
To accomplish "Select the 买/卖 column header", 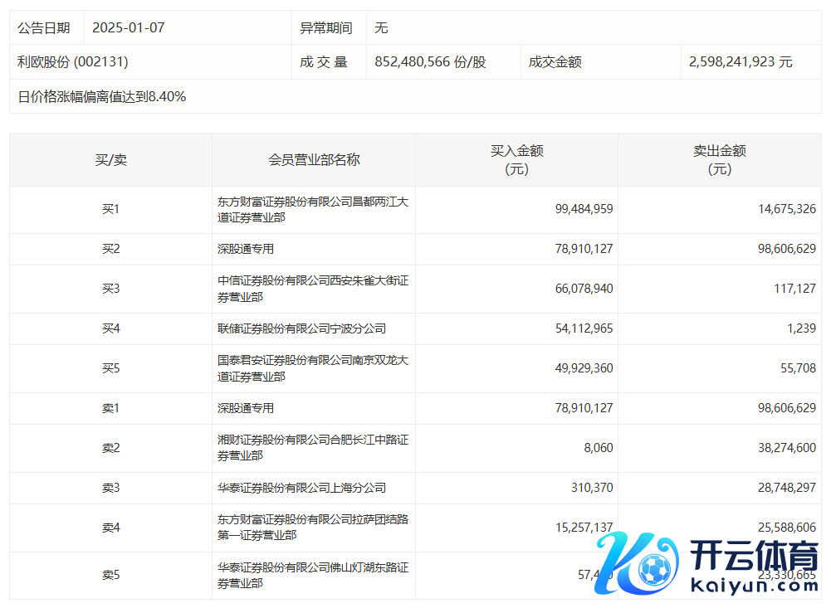I will (110, 160).
